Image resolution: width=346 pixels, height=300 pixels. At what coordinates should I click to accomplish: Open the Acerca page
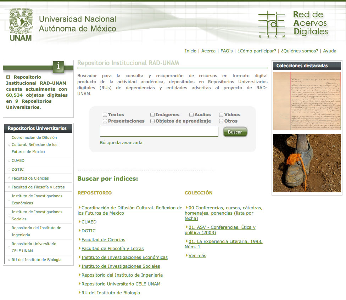point(208,51)
